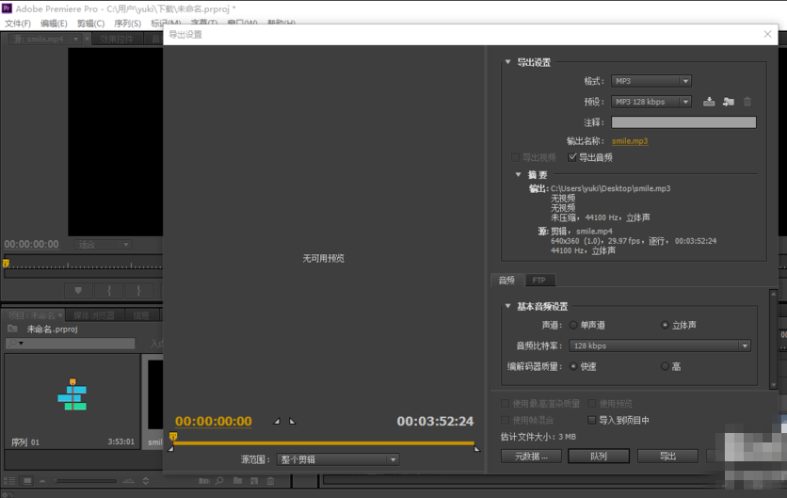
Task: Click the set out point triangle
Action: click(x=292, y=422)
